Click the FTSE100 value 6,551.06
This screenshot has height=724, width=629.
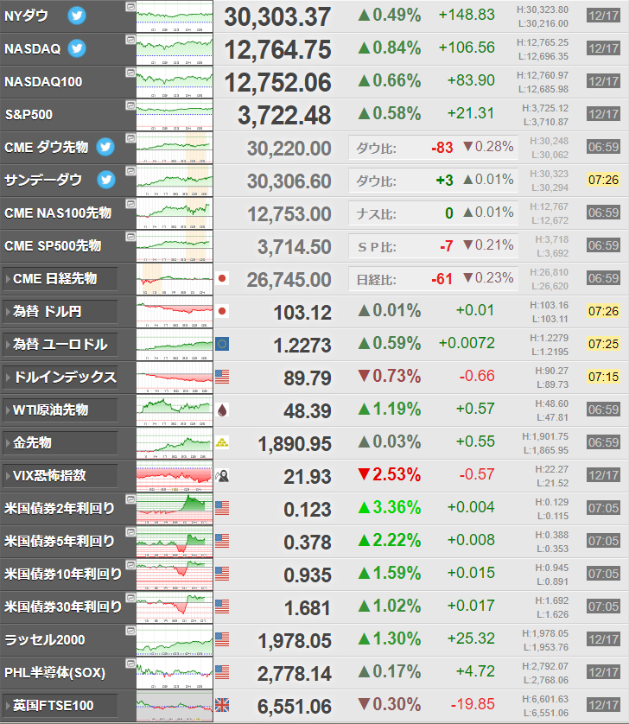click(x=295, y=707)
